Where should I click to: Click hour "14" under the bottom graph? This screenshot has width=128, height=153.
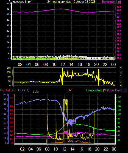tap(73, 149)
